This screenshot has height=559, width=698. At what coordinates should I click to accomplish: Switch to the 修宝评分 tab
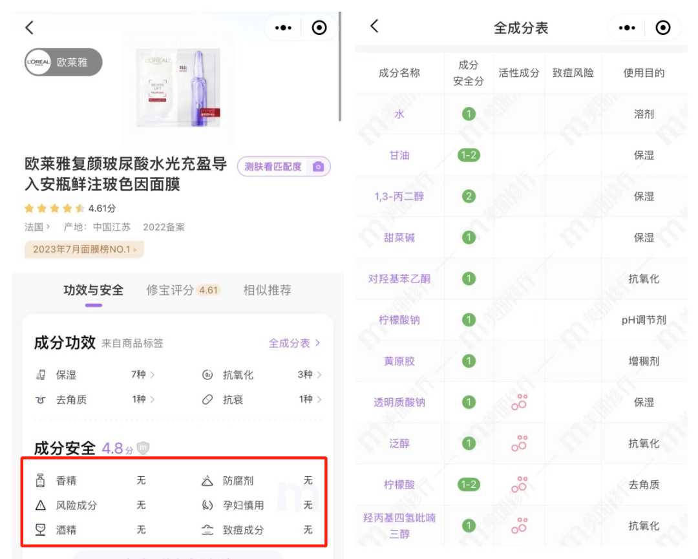coord(184,290)
